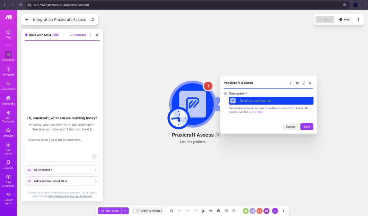
Task: Click the redo icon in the toolbar
Action: pyautogui.click(x=187, y=211)
